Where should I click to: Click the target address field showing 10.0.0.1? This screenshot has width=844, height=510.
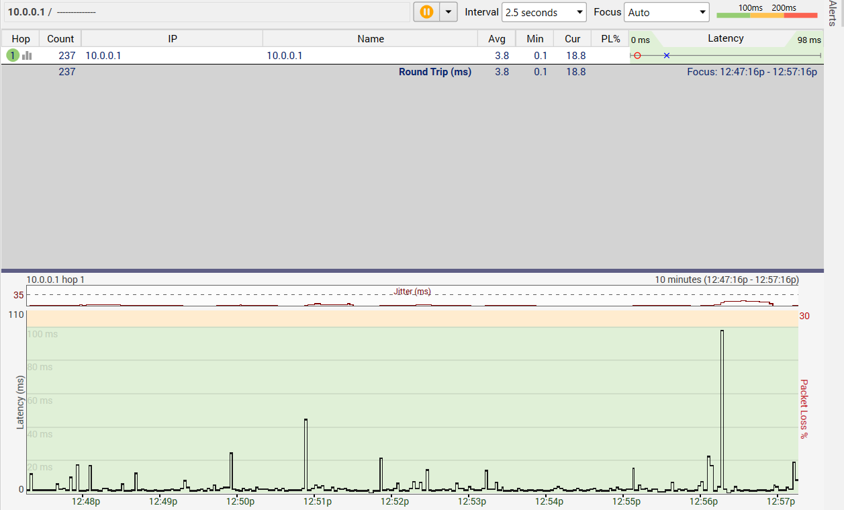[x=205, y=12]
